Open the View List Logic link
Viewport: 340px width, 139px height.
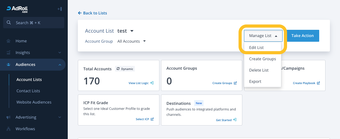(x=141, y=83)
